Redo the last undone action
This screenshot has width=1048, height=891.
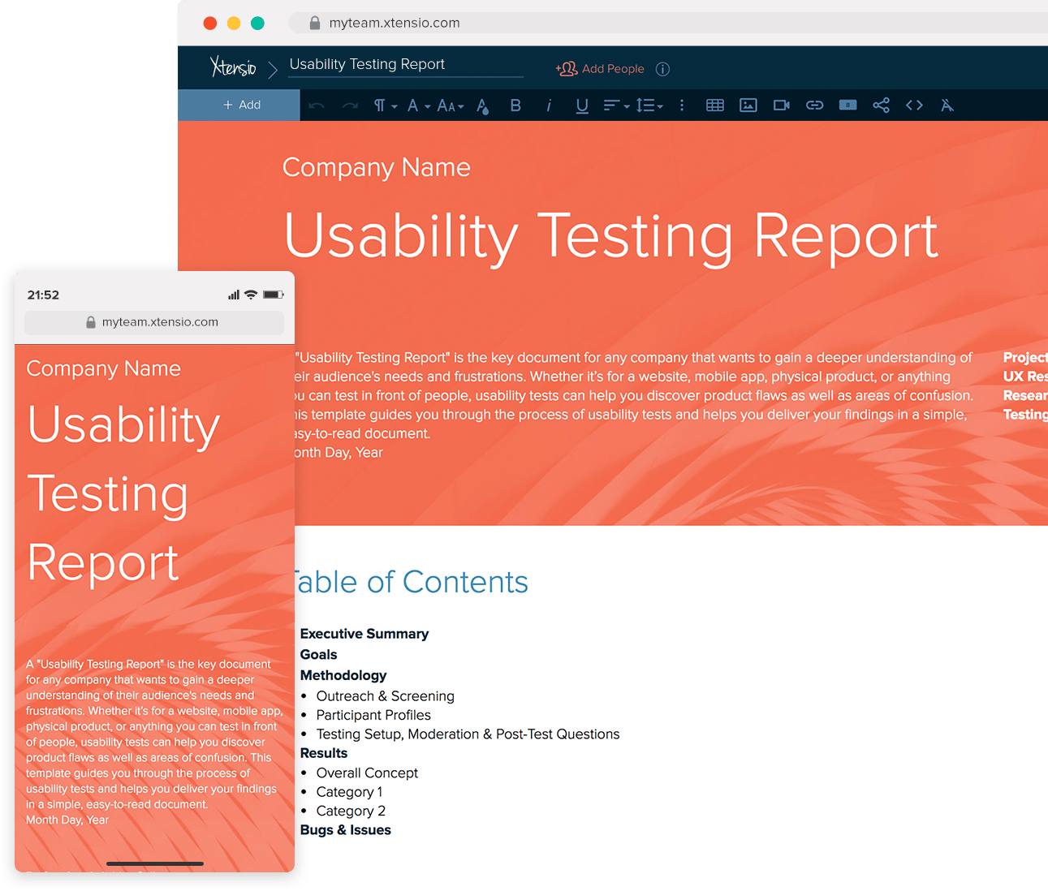pos(349,105)
